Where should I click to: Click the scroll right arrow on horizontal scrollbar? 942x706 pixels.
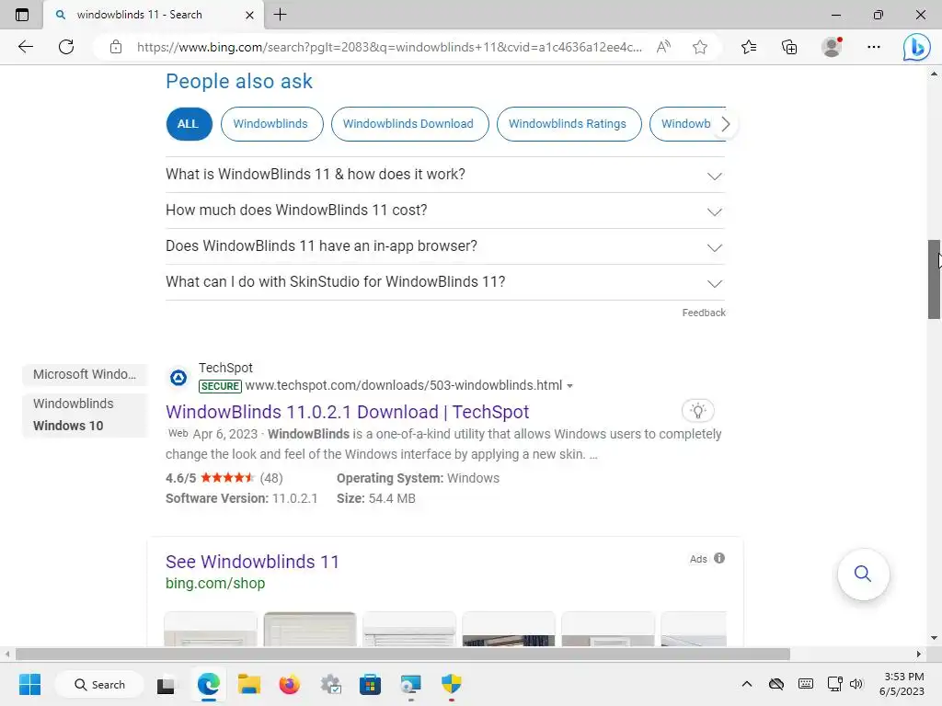click(x=919, y=654)
